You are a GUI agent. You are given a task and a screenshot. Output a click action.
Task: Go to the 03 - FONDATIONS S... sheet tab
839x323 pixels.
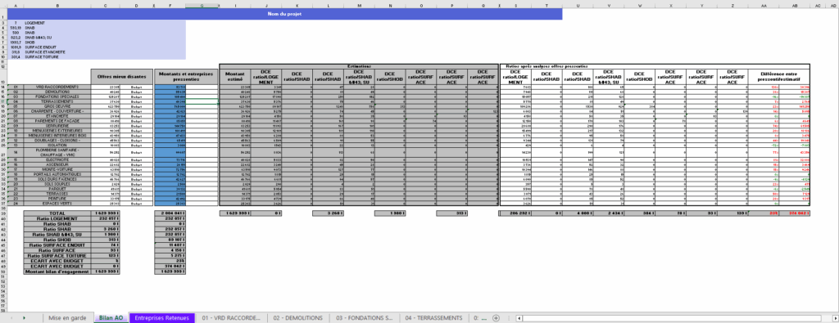click(x=365, y=318)
